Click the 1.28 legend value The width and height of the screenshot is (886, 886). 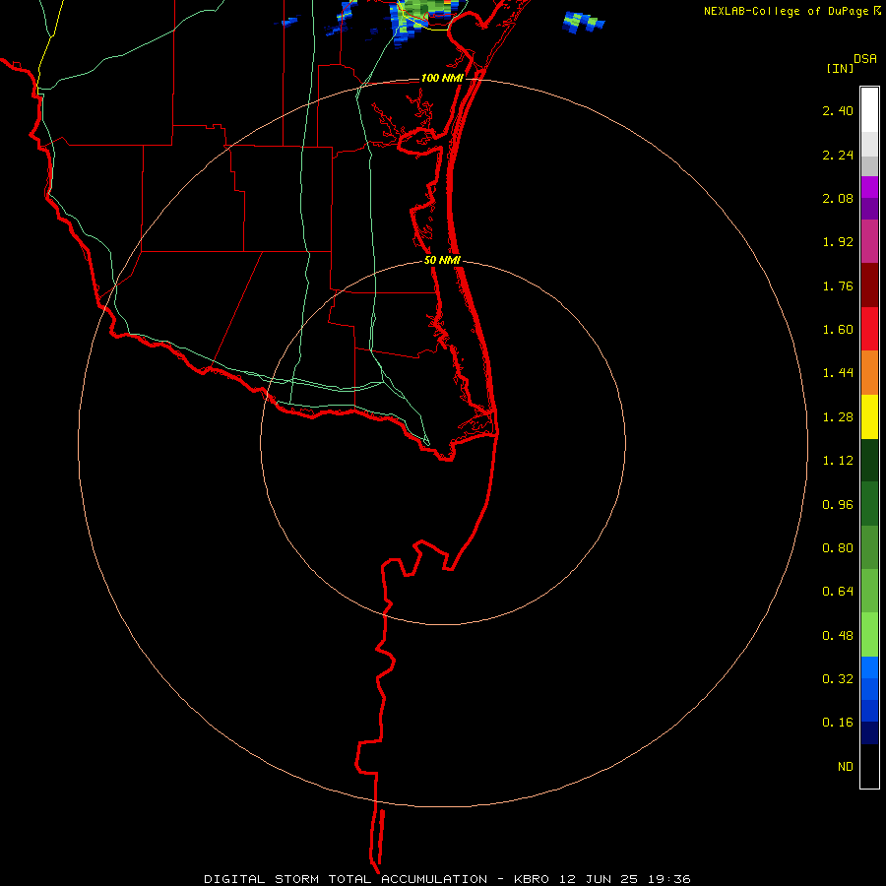[838, 417]
